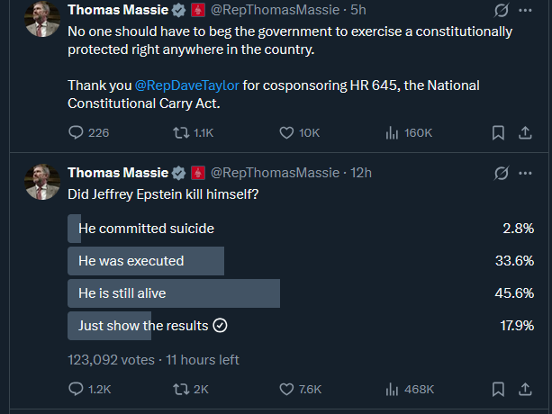552x414 pixels.
Task: Expand the more options menu on the HR 645 tweet
Action: [526, 12]
